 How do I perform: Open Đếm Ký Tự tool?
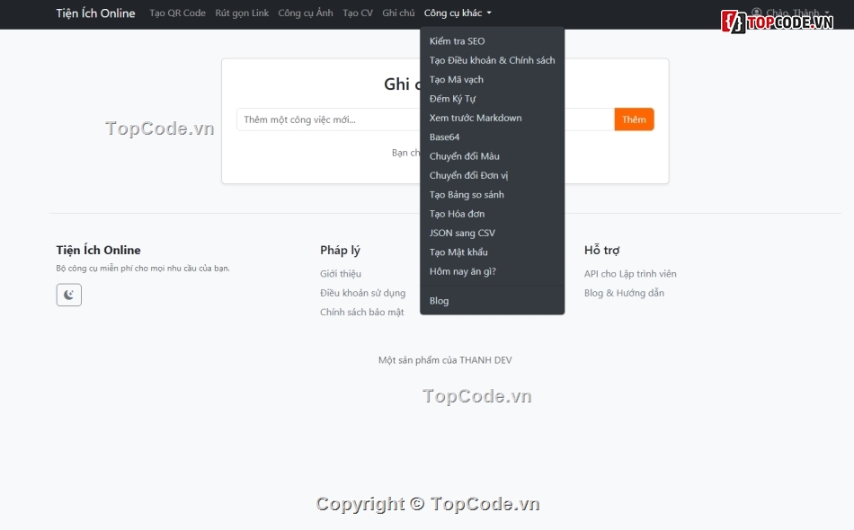452,99
